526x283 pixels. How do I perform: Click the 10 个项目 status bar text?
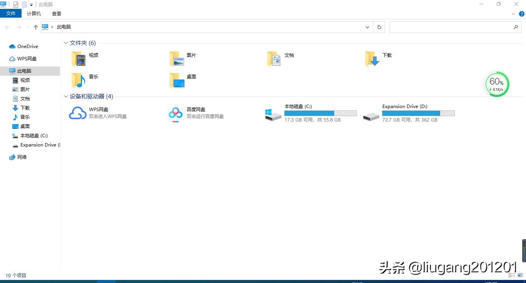pos(16,275)
